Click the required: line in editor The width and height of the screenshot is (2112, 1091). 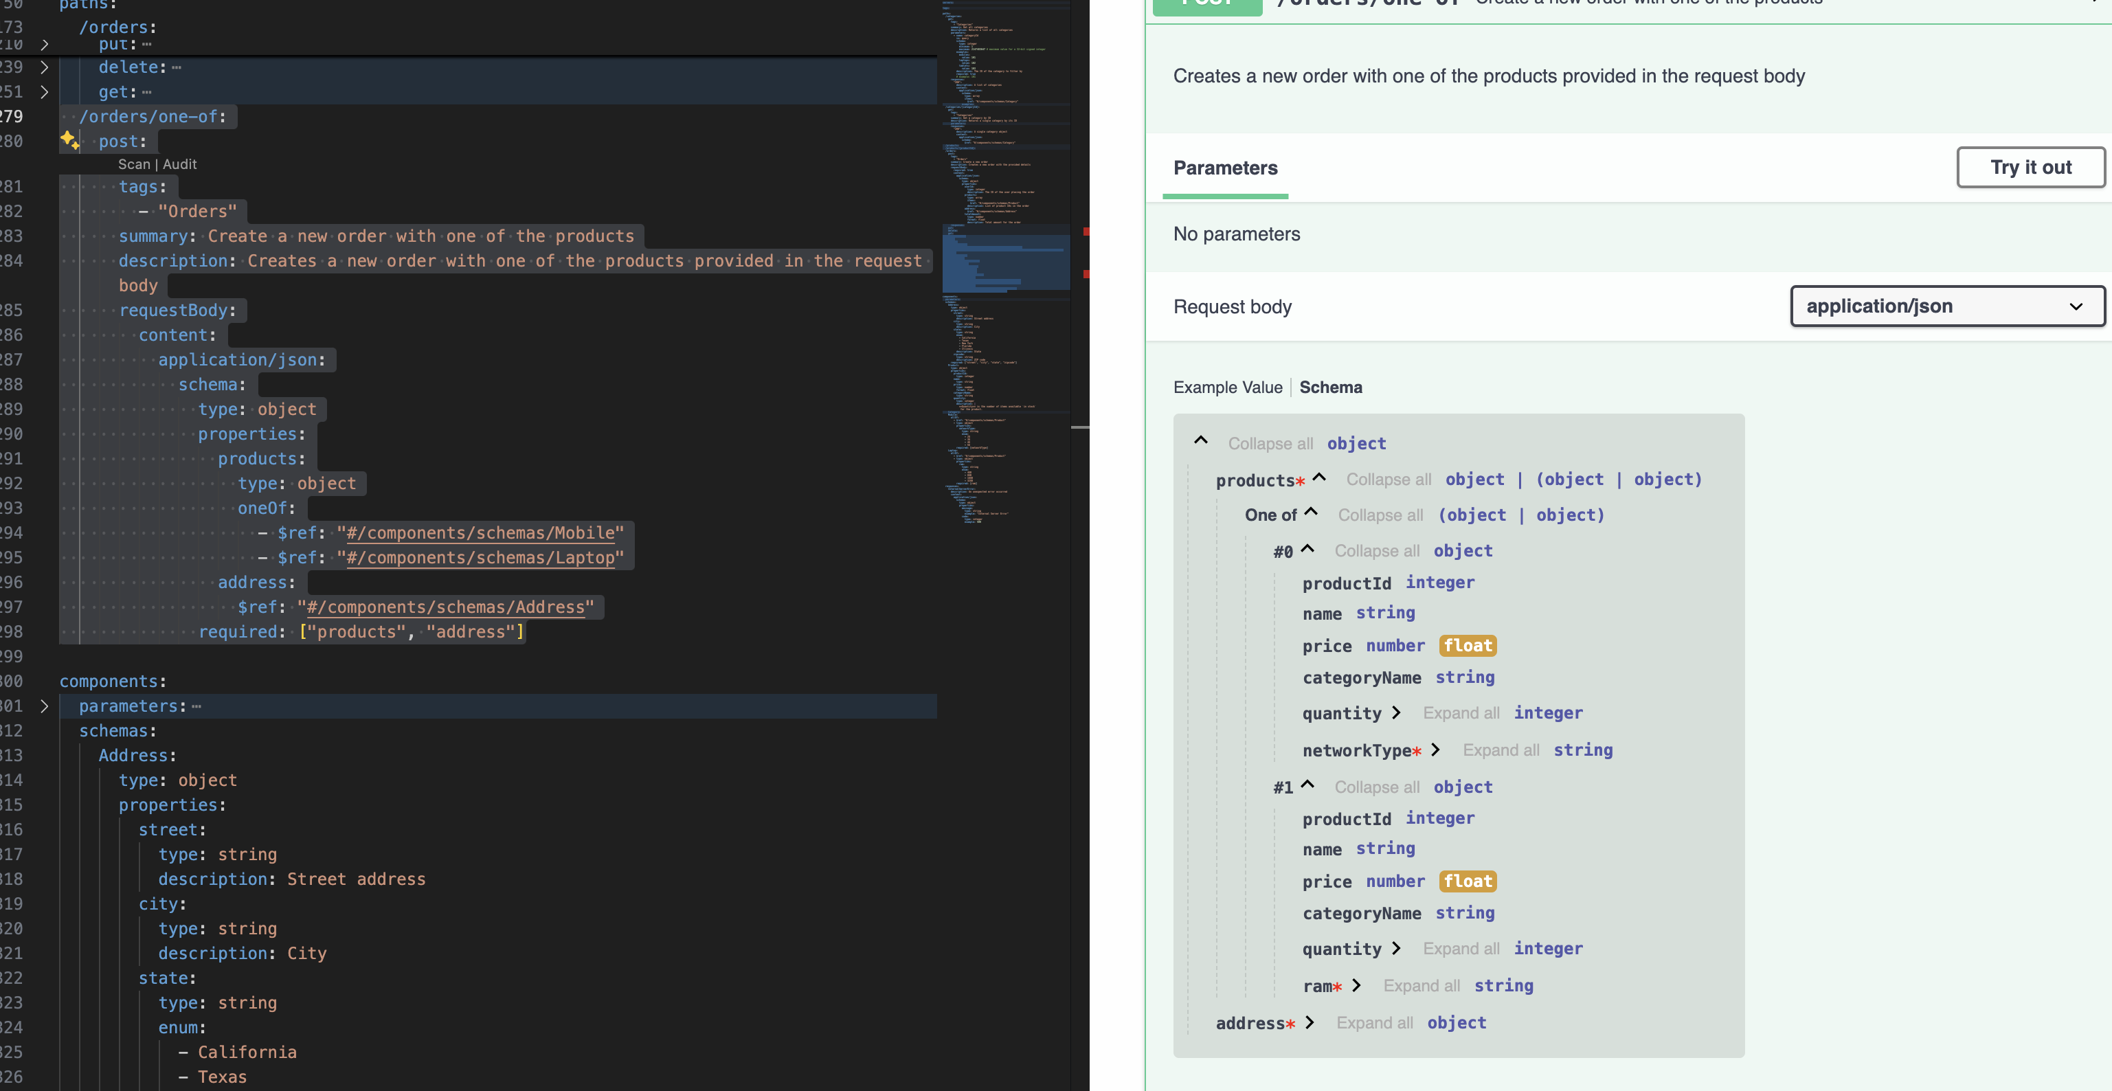(x=361, y=632)
